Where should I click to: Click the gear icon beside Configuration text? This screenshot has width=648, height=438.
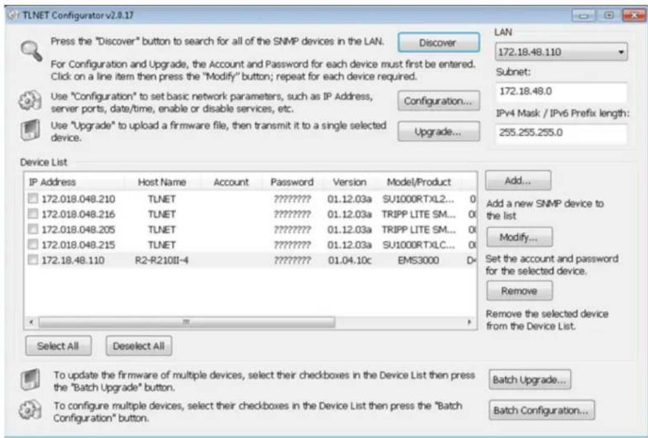click(30, 101)
